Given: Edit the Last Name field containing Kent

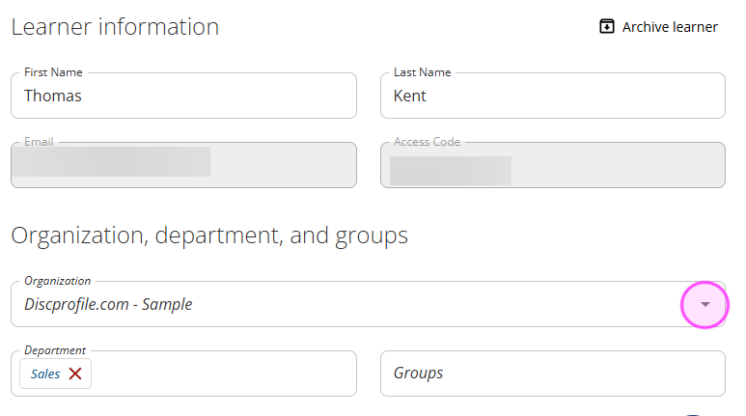Looking at the screenshot, I should [x=553, y=96].
